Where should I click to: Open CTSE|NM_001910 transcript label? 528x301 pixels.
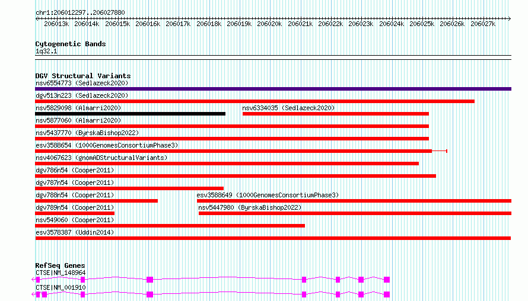[61, 287]
